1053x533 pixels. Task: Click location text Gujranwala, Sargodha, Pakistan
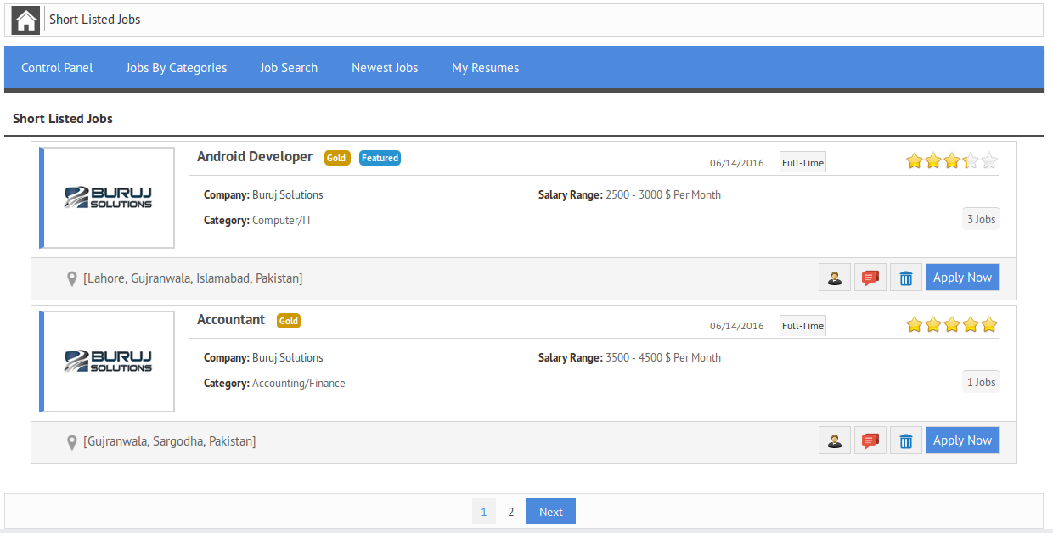[170, 441]
